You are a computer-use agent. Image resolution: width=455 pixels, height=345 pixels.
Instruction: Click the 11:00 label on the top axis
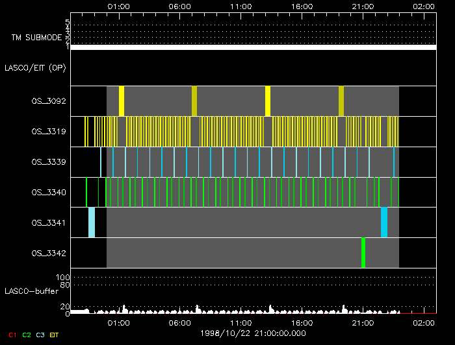click(240, 5)
